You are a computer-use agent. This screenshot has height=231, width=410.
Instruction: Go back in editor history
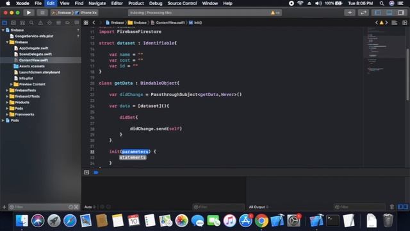(94, 23)
